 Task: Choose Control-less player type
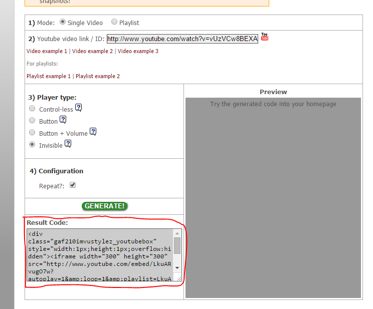[x=32, y=108]
